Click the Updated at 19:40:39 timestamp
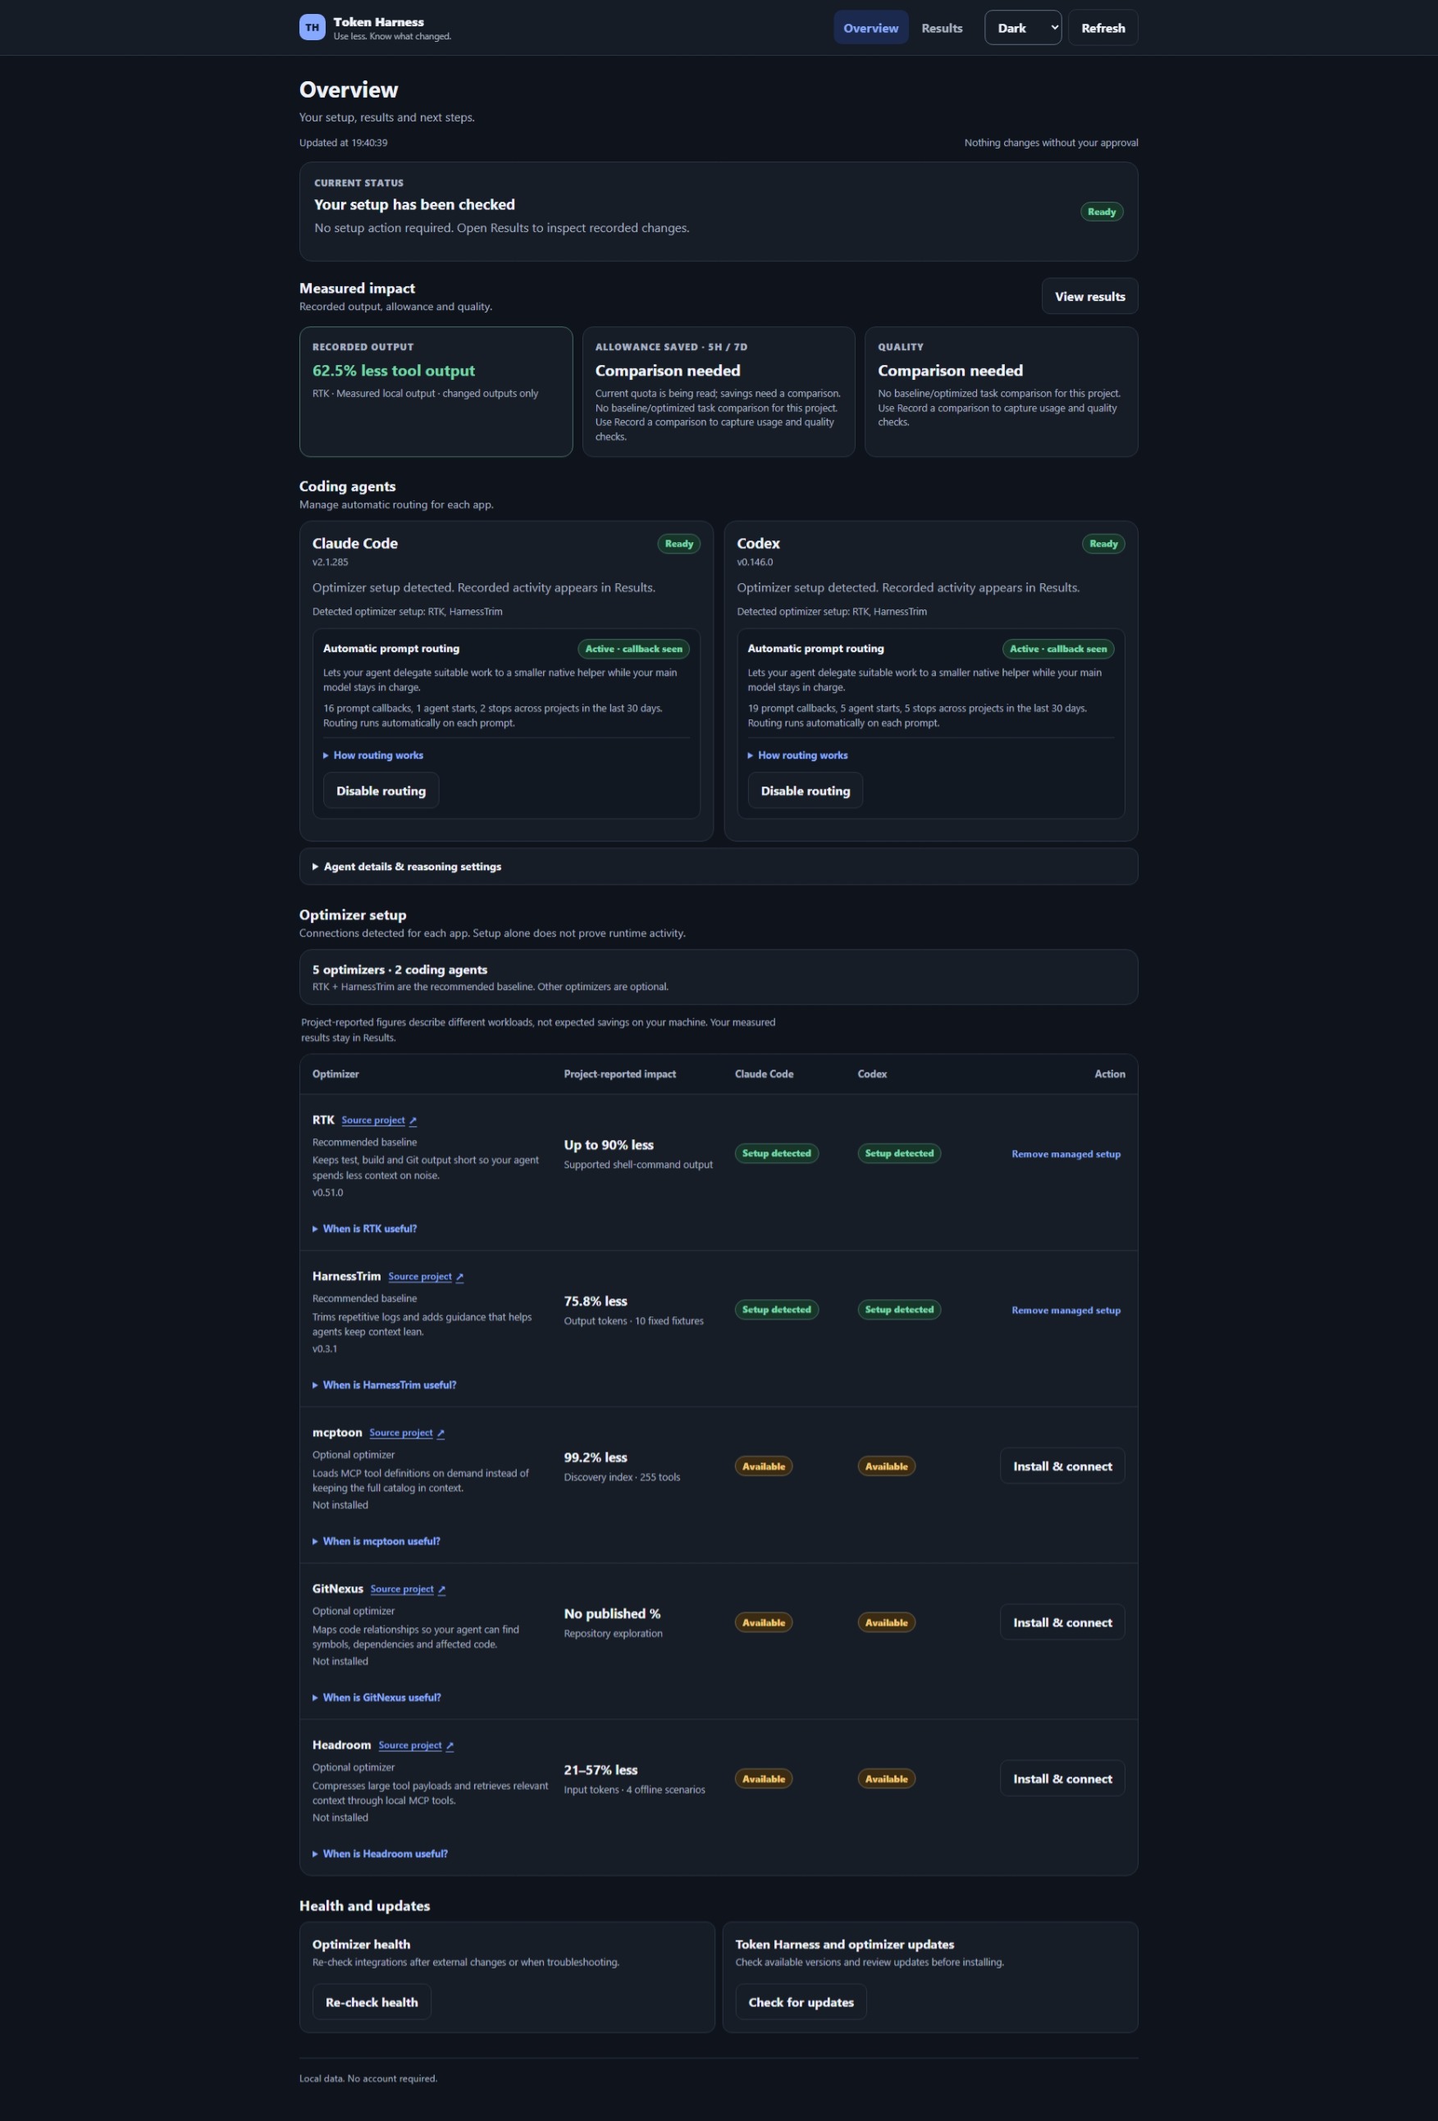The width and height of the screenshot is (1438, 2121). 343,143
